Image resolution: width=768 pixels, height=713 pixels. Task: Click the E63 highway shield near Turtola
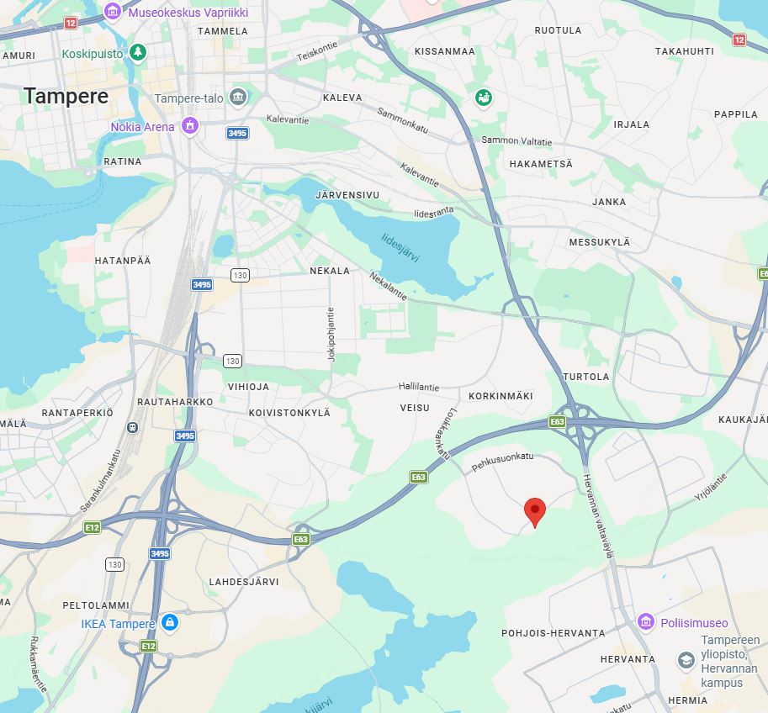[x=557, y=421]
